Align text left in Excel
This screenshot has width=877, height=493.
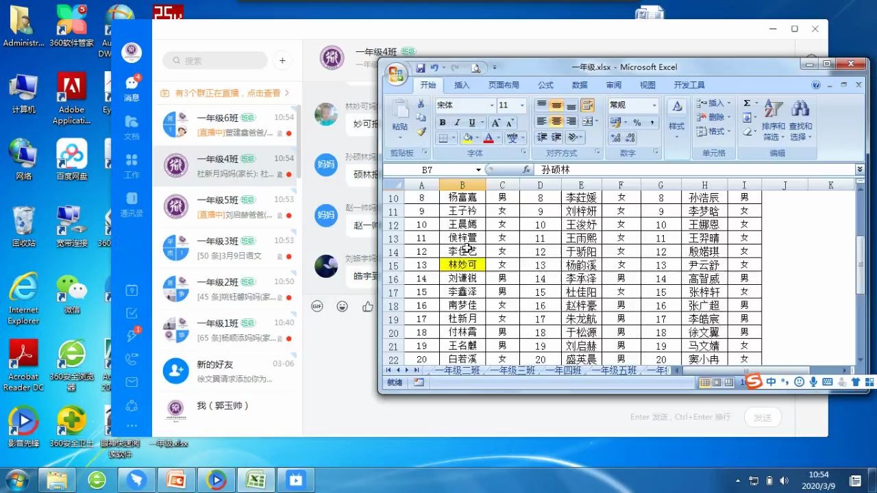[542, 122]
